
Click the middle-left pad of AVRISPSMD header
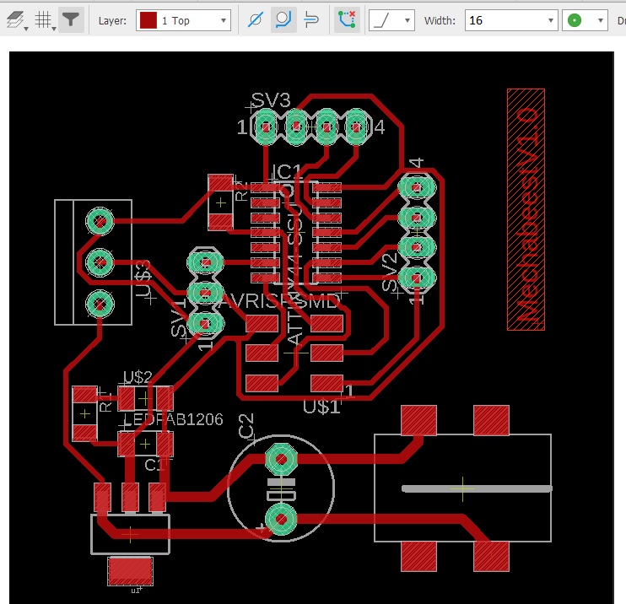262,353
